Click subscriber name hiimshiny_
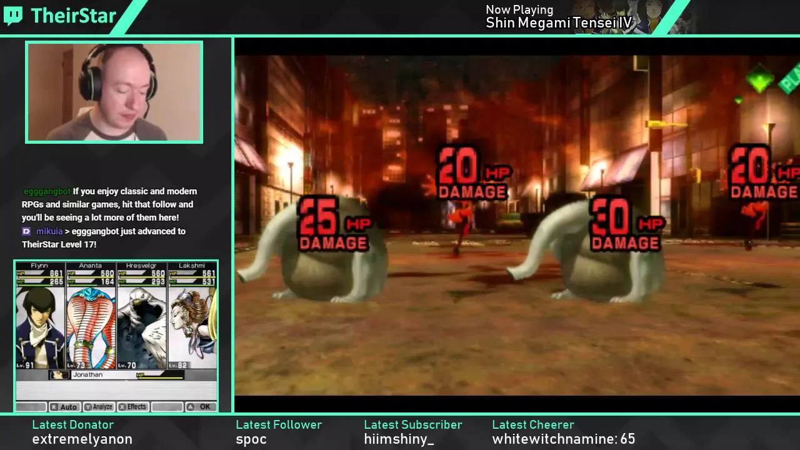The width and height of the screenshot is (800, 450). (399, 439)
